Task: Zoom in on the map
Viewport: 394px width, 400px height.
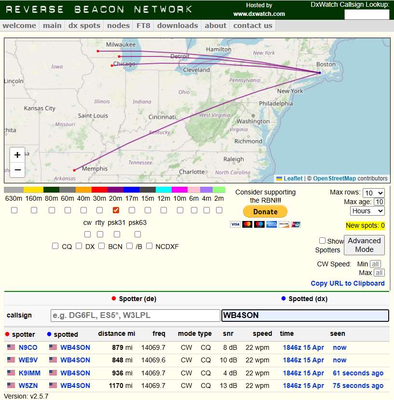Action: point(17,155)
